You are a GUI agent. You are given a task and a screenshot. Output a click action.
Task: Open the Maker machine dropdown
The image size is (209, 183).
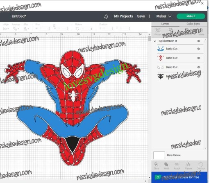164,16
